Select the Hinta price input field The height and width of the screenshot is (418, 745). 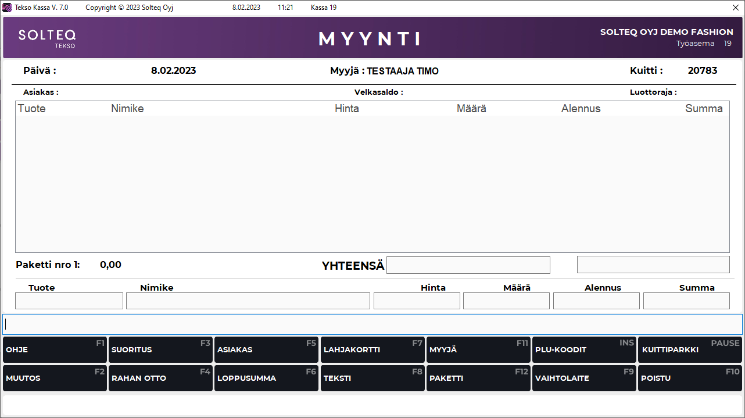[417, 301]
